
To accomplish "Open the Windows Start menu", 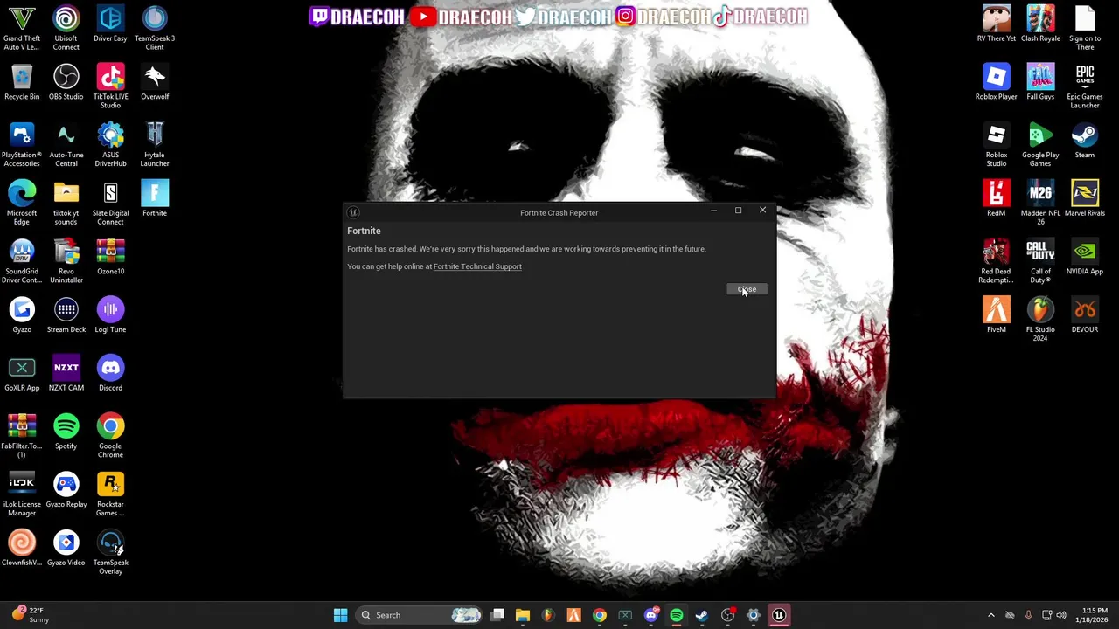I will pyautogui.click(x=340, y=615).
